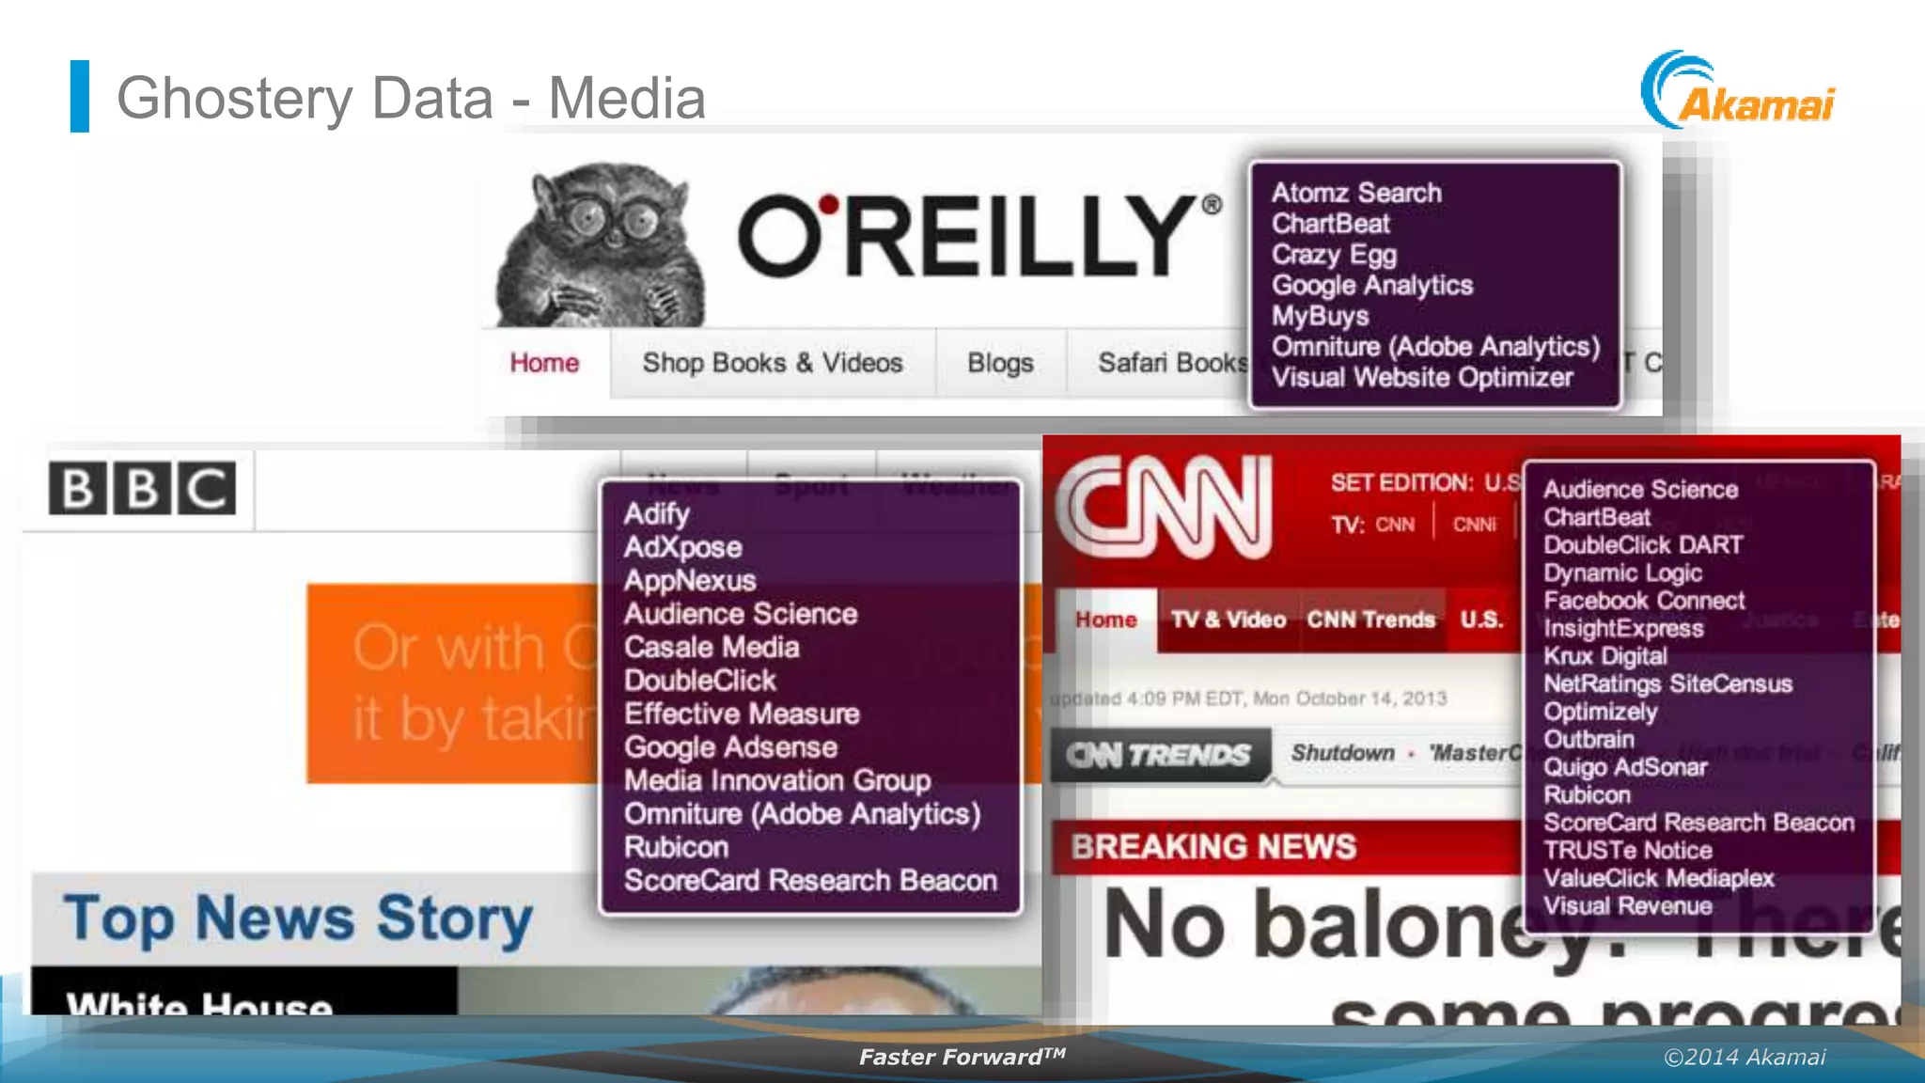The width and height of the screenshot is (1925, 1083).
Task: Select ScoreCard Research Beacon in CNN list
Action: point(1698,823)
